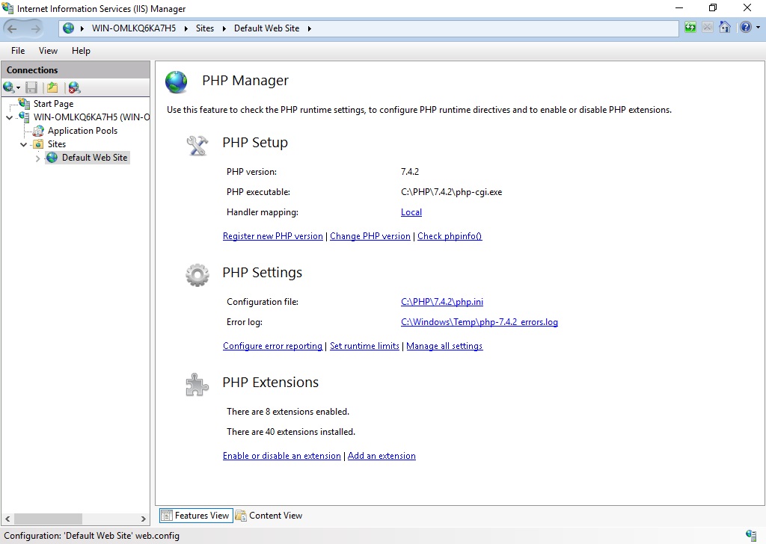
Task: Collapse the Sites tree node
Action: coord(24,144)
